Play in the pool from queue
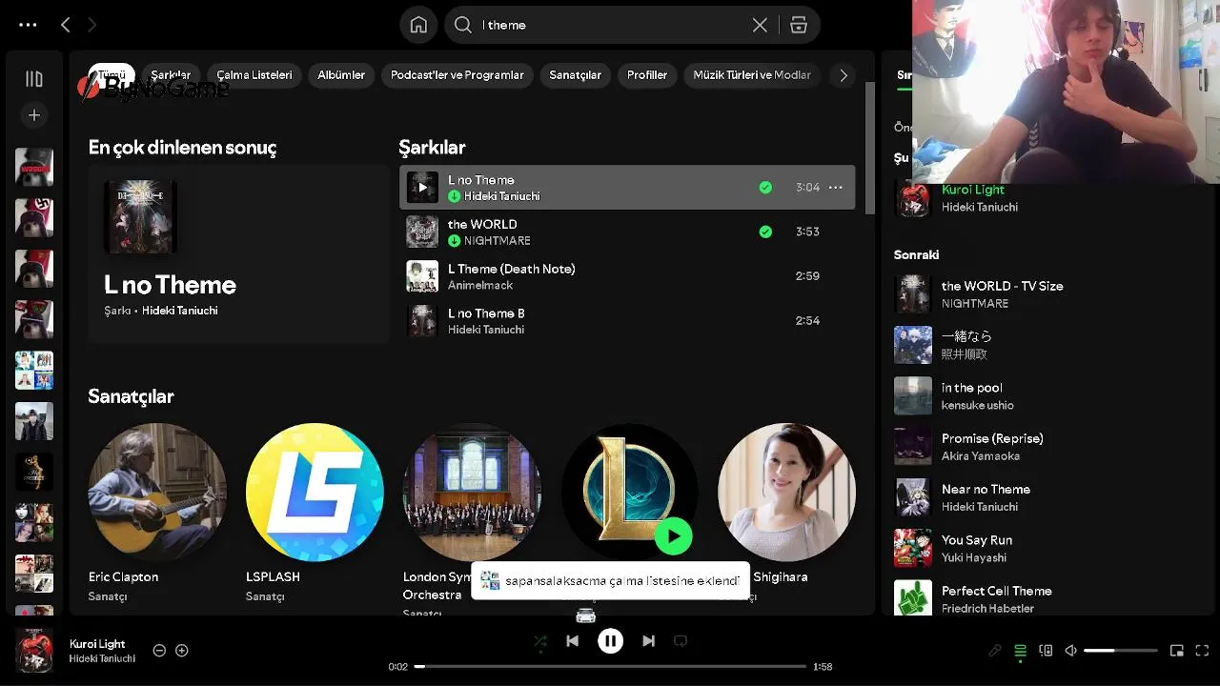Viewport: 1220px width, 686px height. pos(1048,396)
